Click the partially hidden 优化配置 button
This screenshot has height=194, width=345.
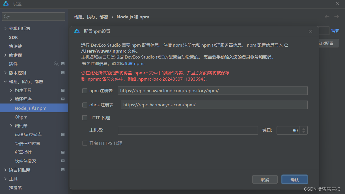[329, 43]
